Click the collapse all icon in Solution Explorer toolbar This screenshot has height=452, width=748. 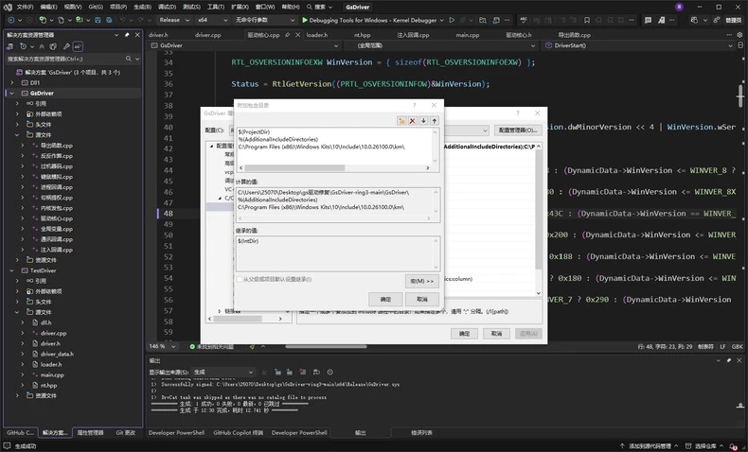click(42, 46)
